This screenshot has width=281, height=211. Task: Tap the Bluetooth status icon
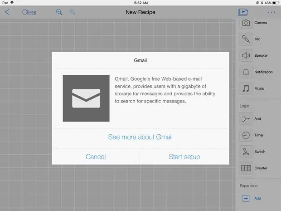coord(262,3)
